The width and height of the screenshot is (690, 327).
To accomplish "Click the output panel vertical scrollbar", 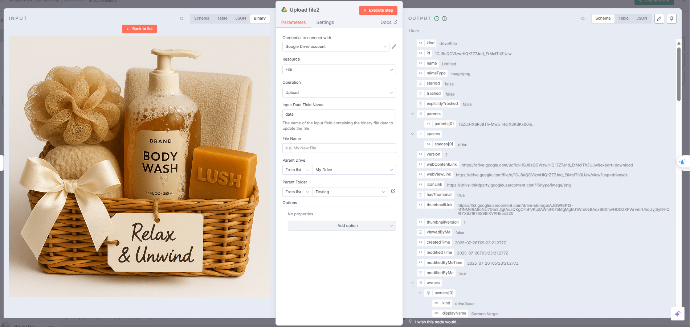I will 679,74.
